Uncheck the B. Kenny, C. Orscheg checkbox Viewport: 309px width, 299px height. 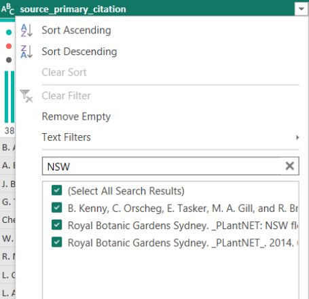[56, 207]
